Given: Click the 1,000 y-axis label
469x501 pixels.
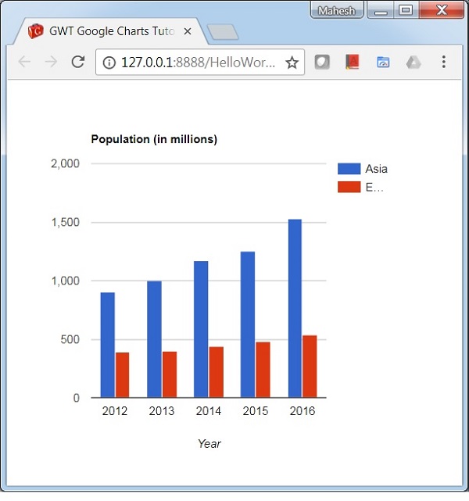Looking at the screenshot, I should 65,281.
